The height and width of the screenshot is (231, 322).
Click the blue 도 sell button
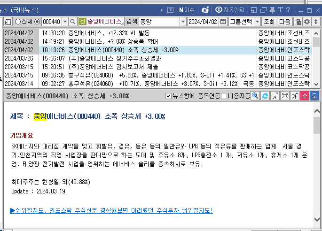point(314,96)
